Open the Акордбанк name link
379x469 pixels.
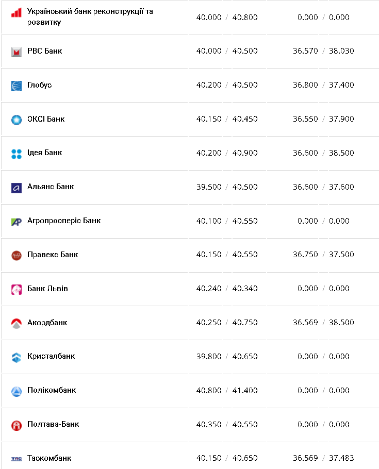(x=47, y=323)
